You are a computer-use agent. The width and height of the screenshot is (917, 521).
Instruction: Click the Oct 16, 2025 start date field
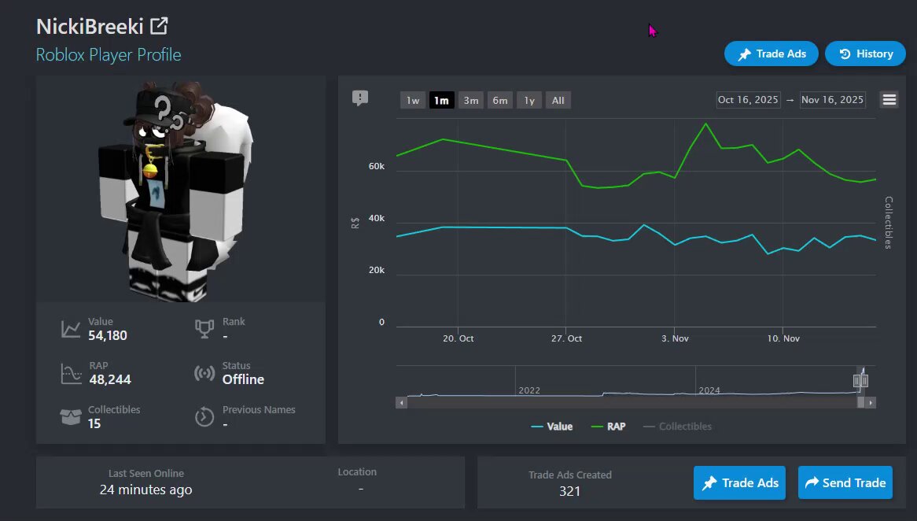(748, 99)
